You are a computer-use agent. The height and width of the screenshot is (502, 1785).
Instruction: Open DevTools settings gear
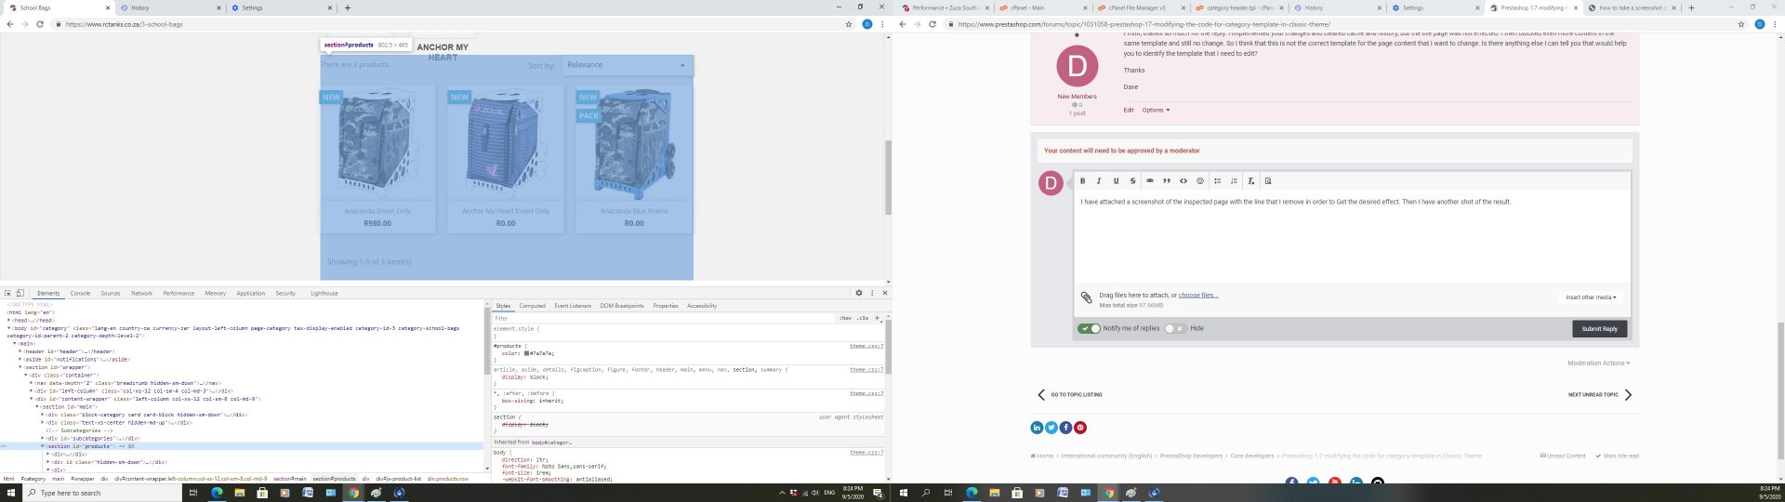coord(859,293)
